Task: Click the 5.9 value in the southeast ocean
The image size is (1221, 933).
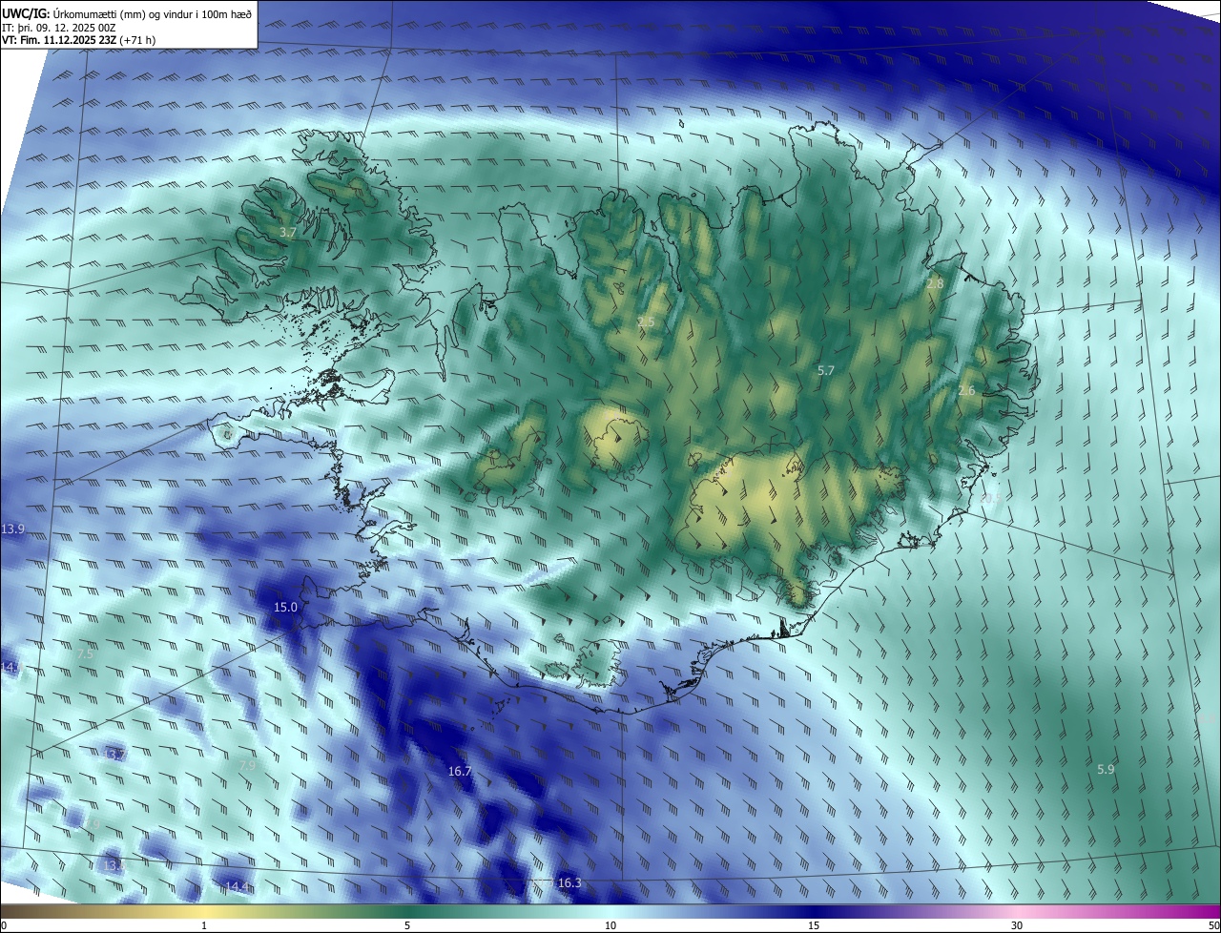Action: click(x=1106, y=769)
